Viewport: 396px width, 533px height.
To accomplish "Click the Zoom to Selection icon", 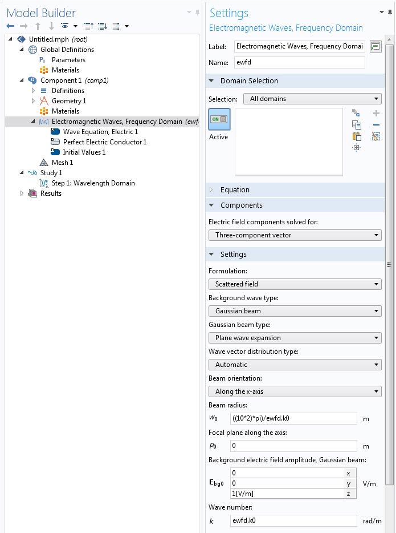I will click(x=357, y=148).
